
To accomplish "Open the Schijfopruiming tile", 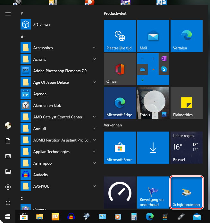I will point(186,193).
